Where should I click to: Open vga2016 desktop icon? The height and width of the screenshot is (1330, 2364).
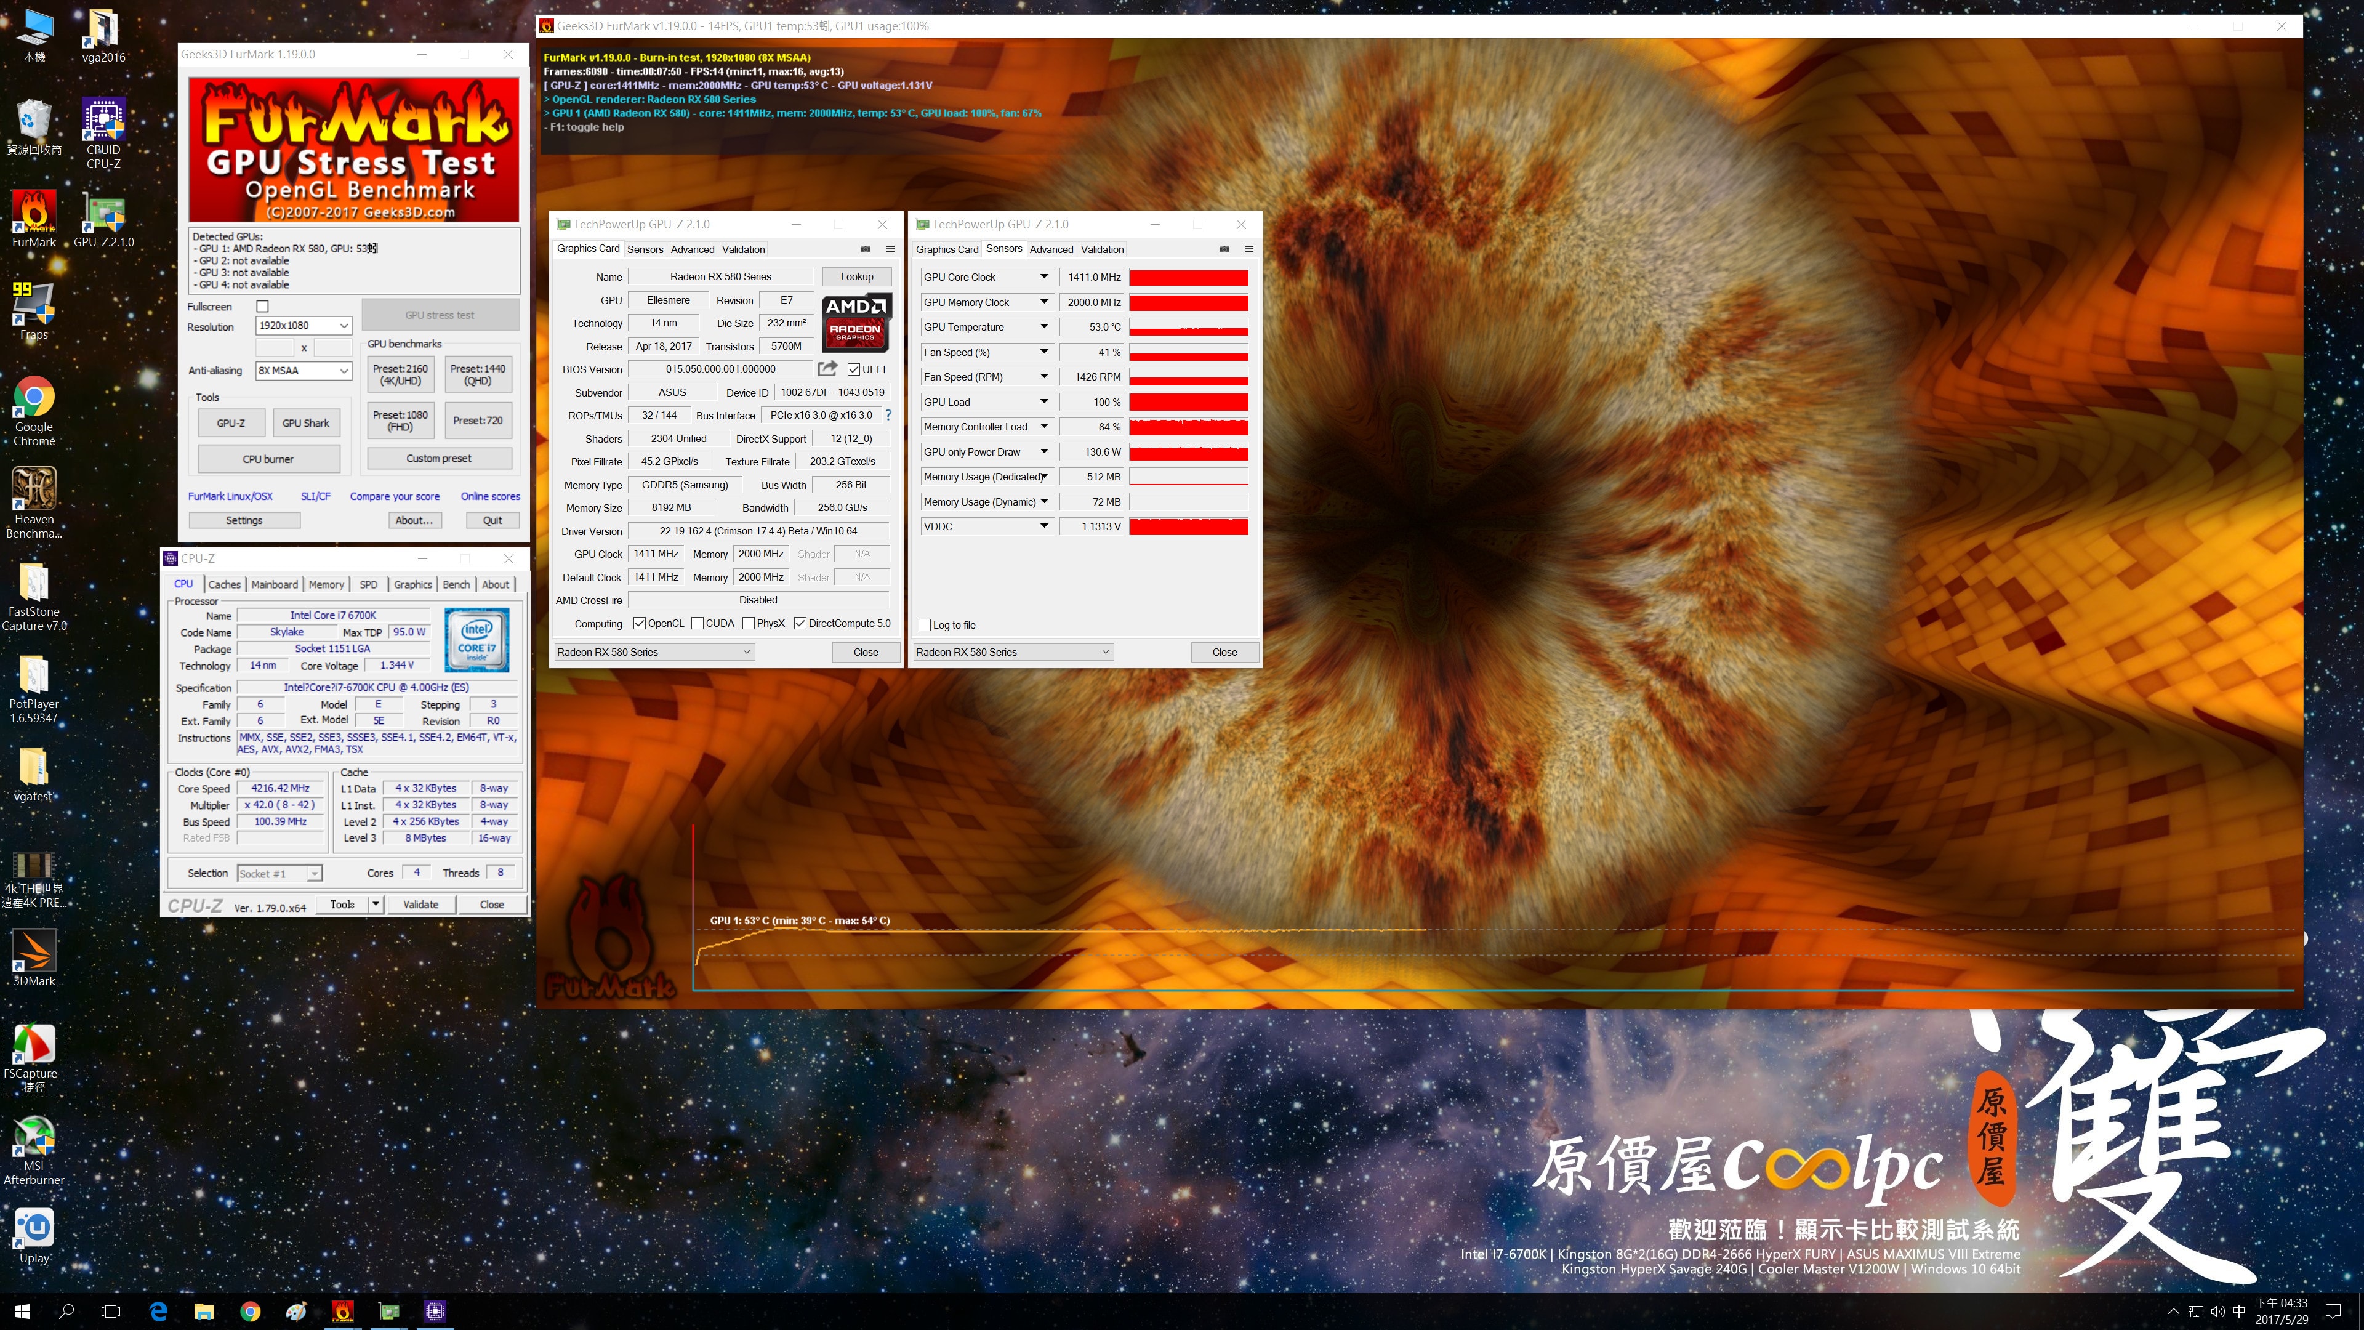103,35
